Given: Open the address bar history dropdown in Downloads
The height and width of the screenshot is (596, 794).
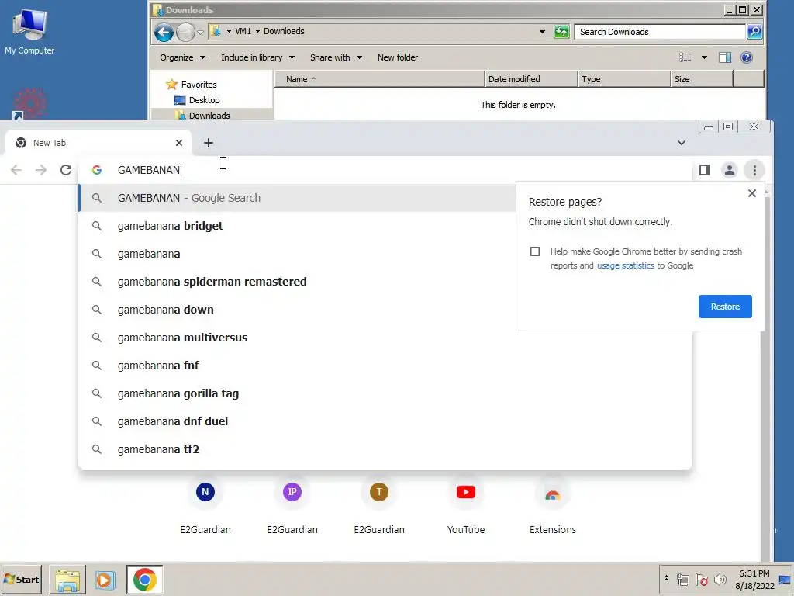Looking at the screenshot, I should 542,31.
